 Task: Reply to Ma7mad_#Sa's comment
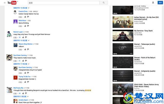coord(15,93)
